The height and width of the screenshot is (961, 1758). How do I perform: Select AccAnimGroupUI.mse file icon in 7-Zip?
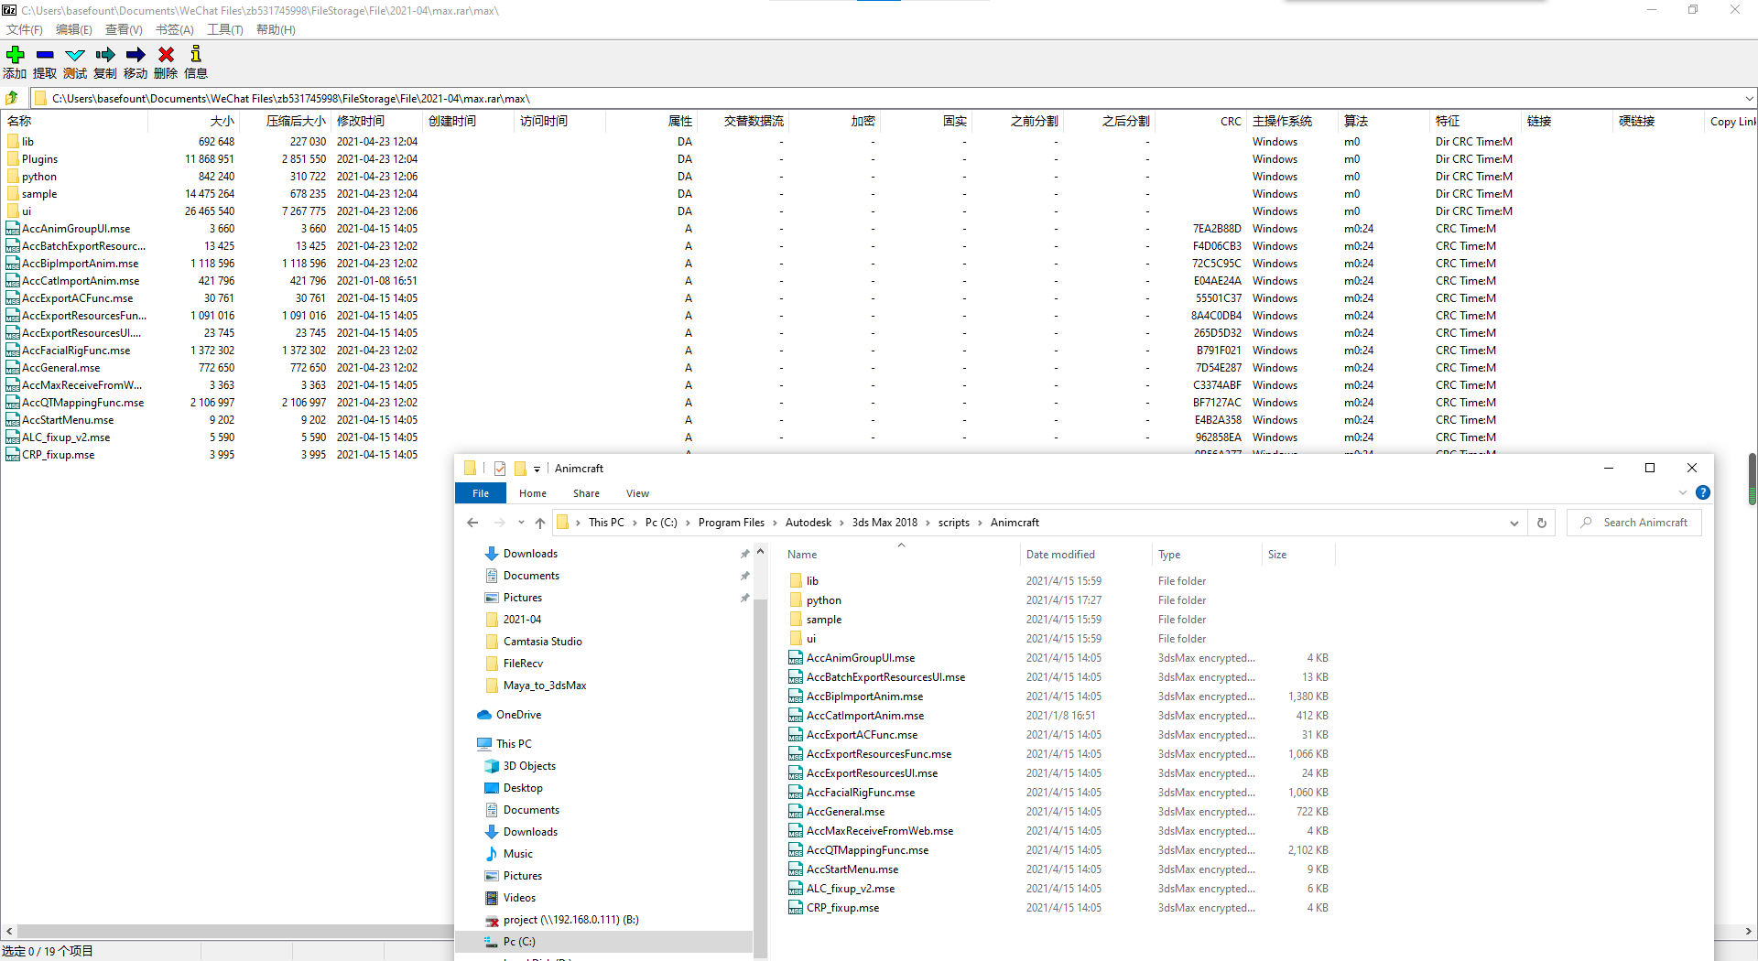[x=13, y=229]
